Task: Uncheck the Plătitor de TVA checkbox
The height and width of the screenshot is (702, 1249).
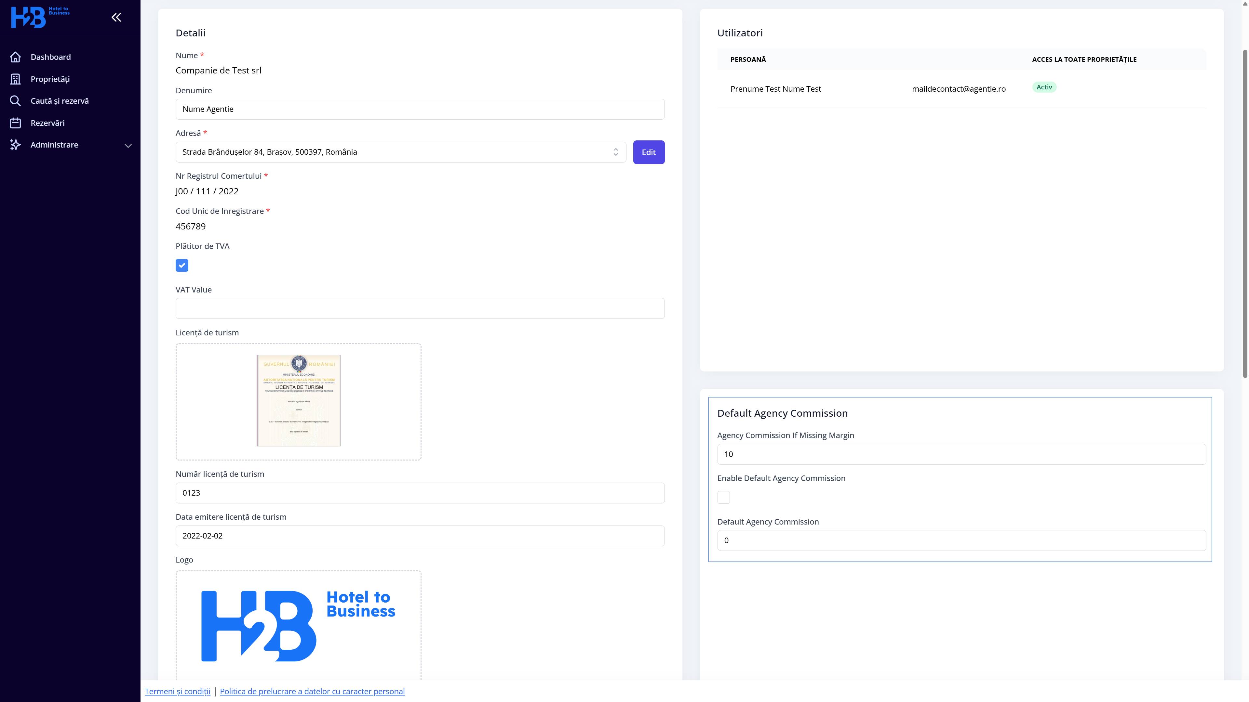Action: [182, 265]
